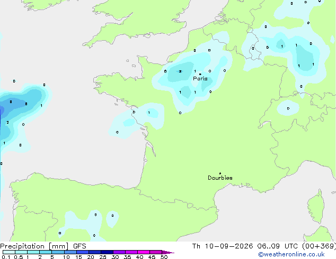Viewport: 336px width, 259px height.
Task: Click the legend label '15'
Action: (x=78, y=257)
